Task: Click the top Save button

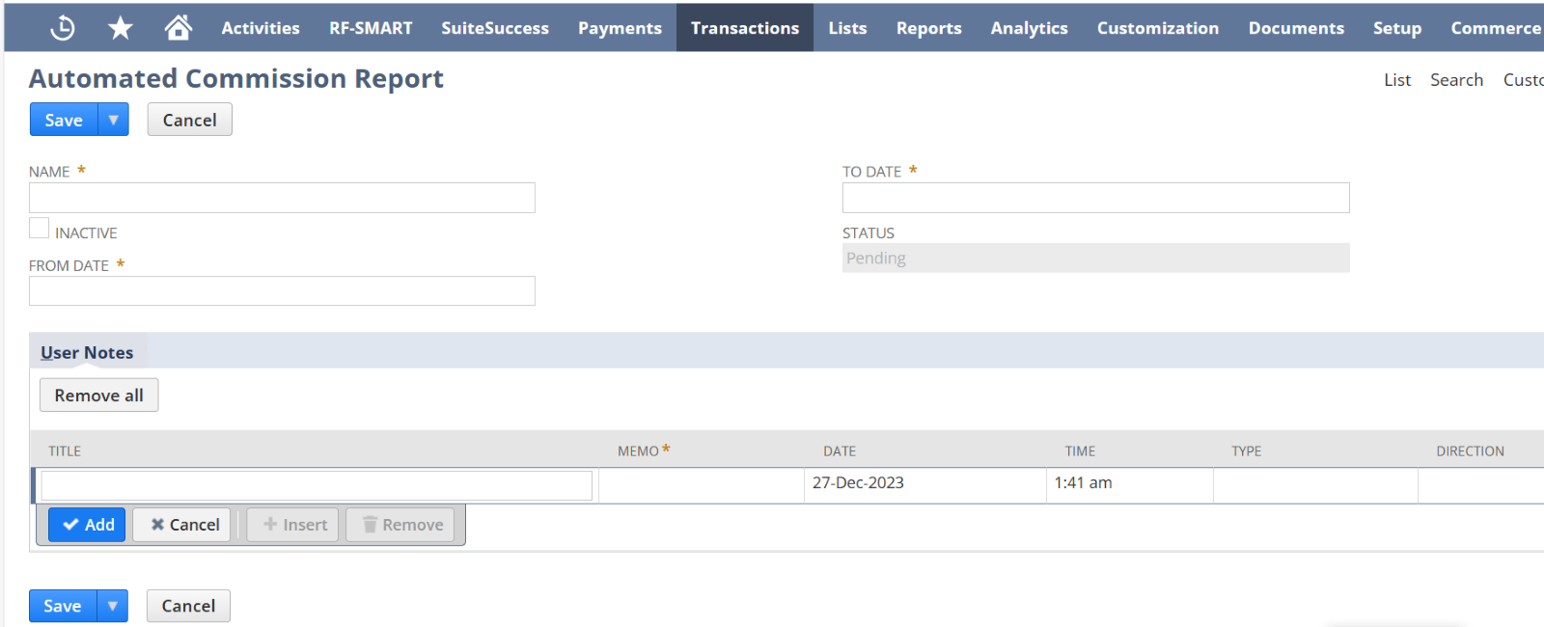Action: [x=64, y=120]
